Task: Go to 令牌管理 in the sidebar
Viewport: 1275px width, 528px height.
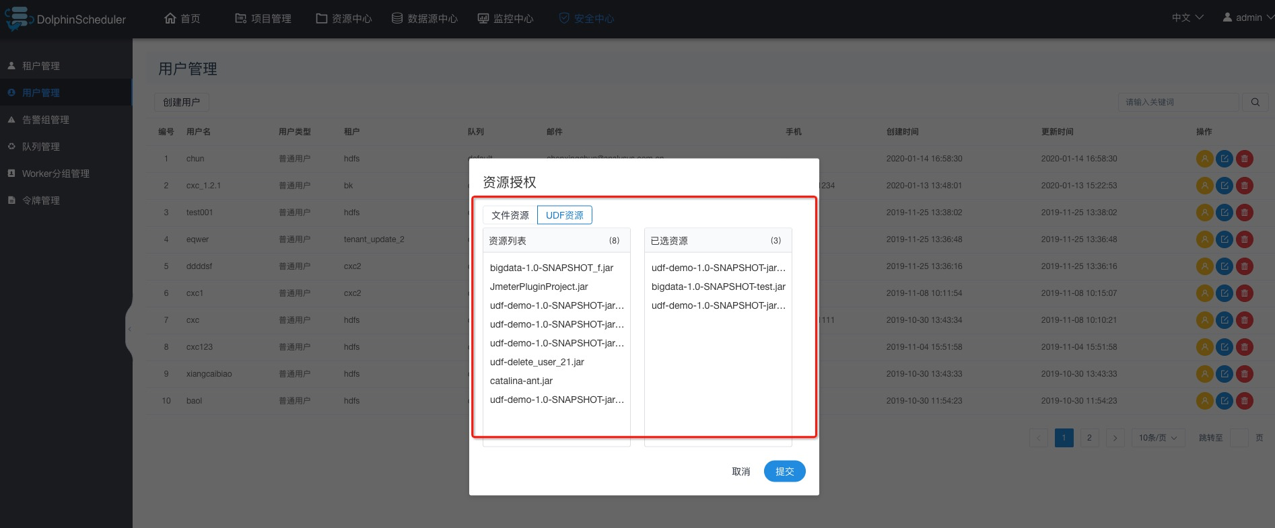Action: pyautogui.click(x=66, y=200)
